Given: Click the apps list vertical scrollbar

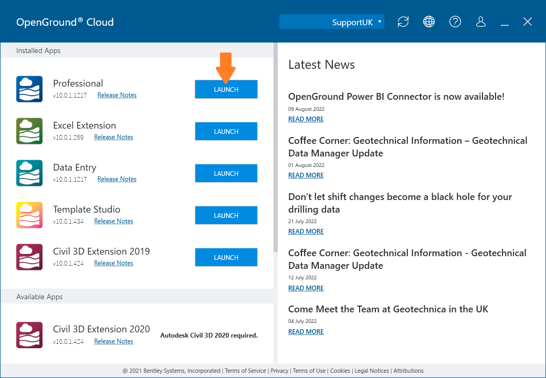Looking at the screenshot, I should coord(276,147).
